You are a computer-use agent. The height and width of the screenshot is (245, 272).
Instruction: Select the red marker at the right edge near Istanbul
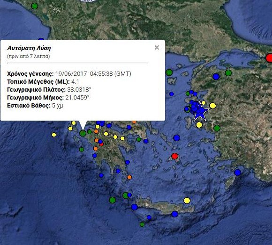[269, 58]
